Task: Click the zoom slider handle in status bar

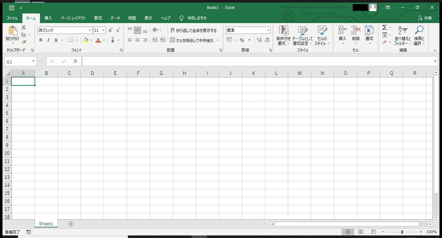Action: (x=402, y=232)
